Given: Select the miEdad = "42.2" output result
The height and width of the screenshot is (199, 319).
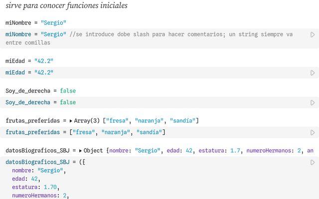Looking at the screenshot, I should (x=30, y=61).
